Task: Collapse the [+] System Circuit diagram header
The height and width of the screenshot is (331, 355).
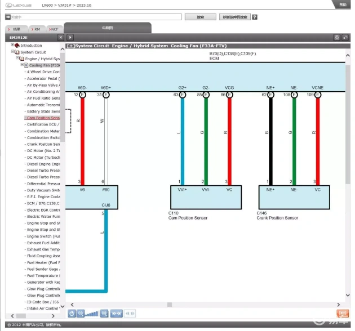Action: 71,46
